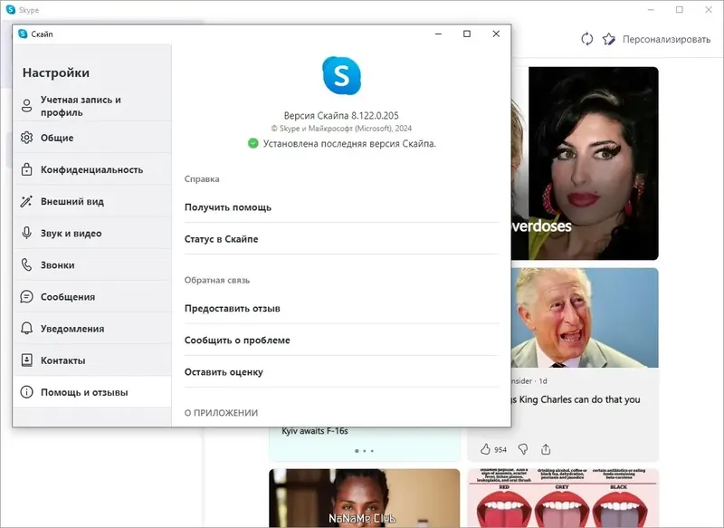This screenshot has width=724, height=528.
Task: Open the tongue color chart news thumbnail
Action: click(563, 498)
